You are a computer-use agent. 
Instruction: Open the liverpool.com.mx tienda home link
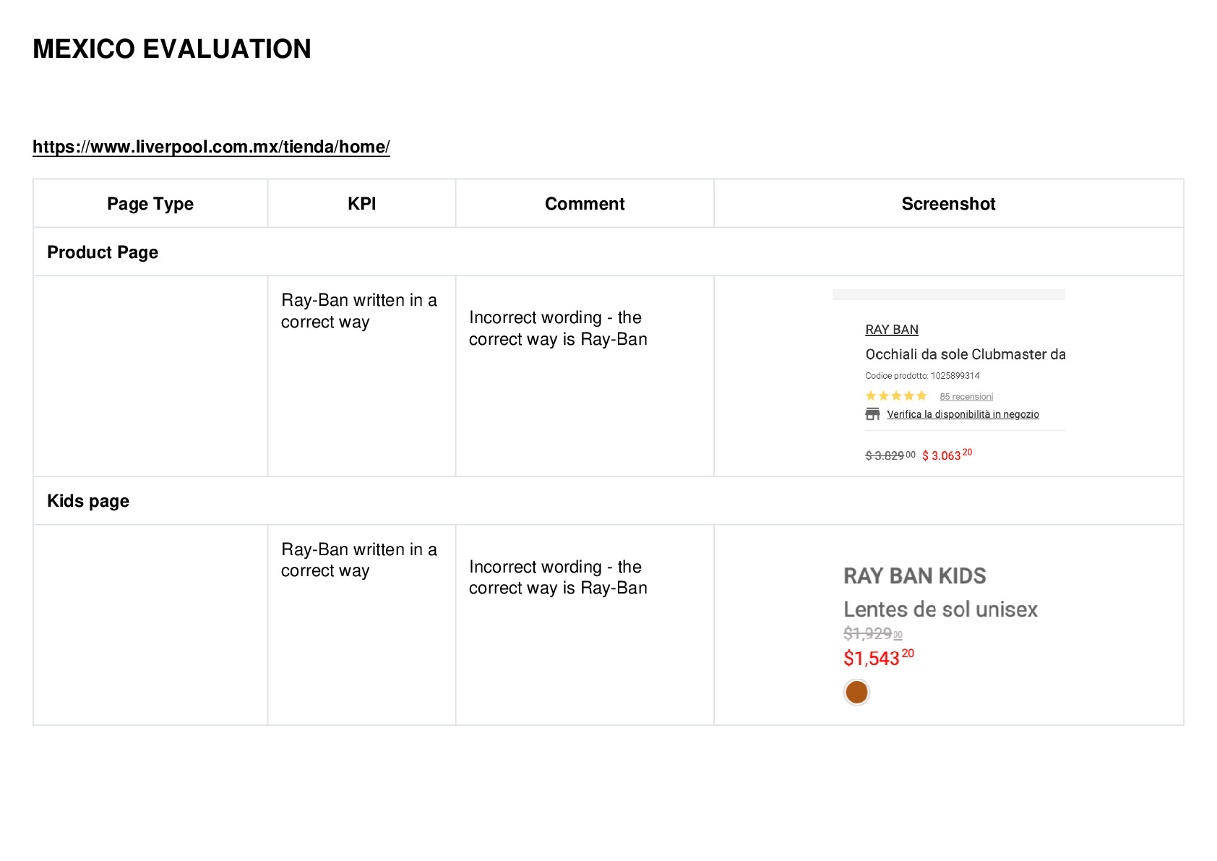coord(211,147)
